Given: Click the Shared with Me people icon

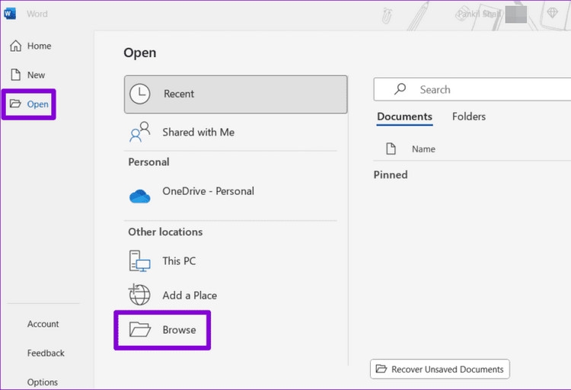Looking at the screenshot, I should [140, 132].
